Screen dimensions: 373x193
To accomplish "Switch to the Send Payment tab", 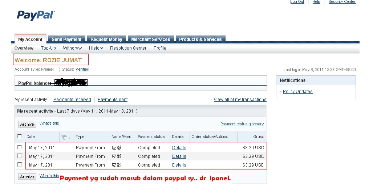I will click(66, 39).
